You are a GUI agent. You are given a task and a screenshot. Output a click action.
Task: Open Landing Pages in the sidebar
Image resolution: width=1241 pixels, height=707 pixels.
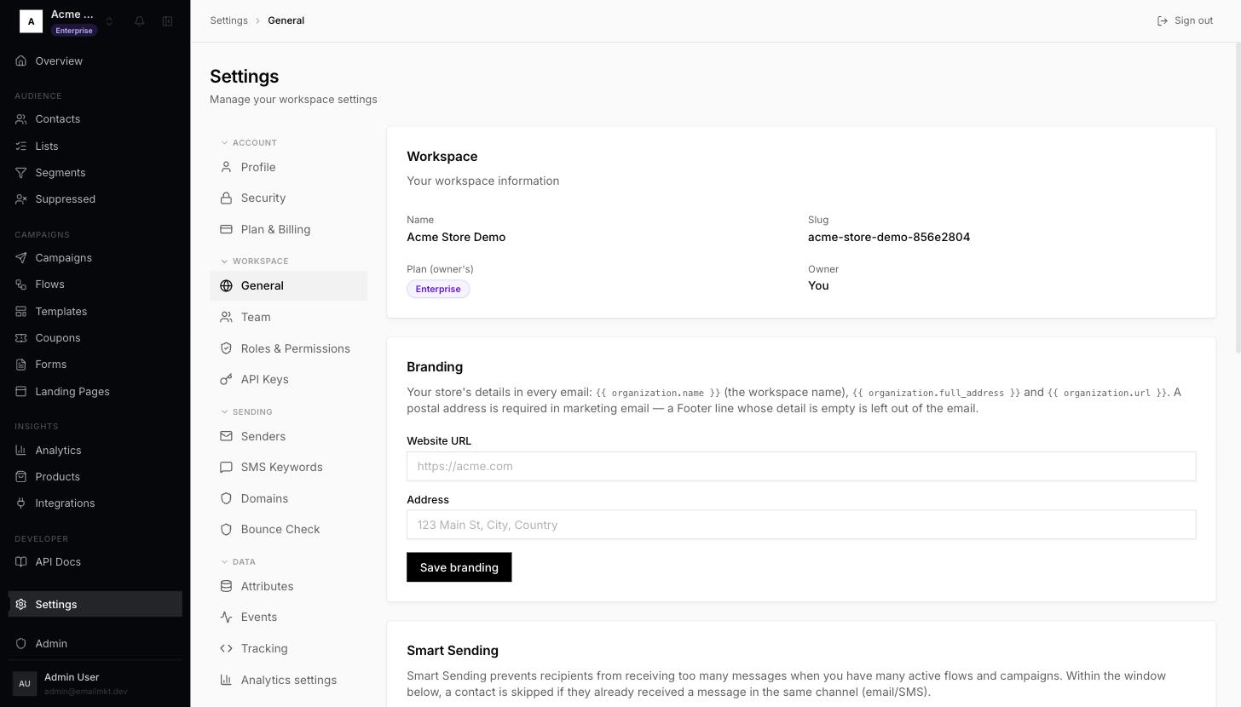(95, 392)
